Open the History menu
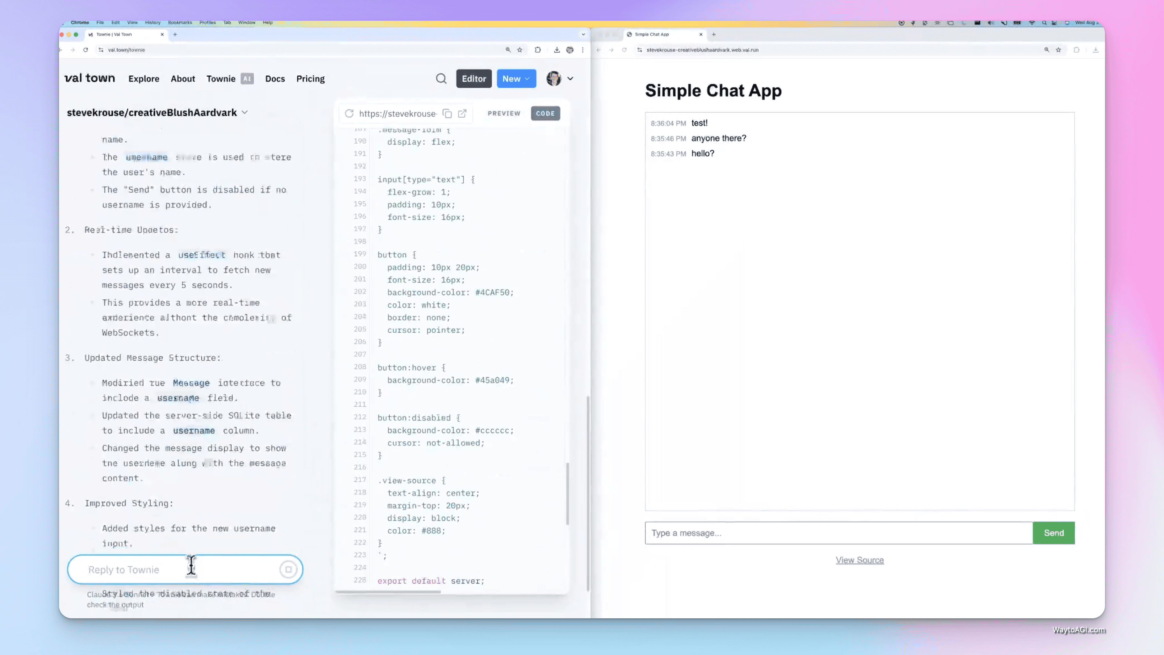1164x655 pixels. click(x=153, y=22)
